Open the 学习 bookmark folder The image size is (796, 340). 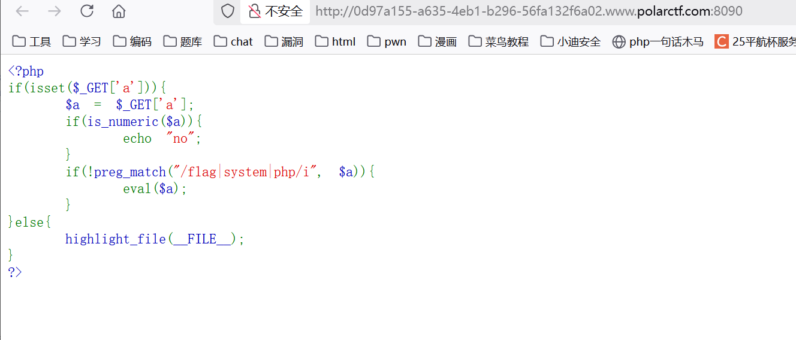[x=82, y=41]
